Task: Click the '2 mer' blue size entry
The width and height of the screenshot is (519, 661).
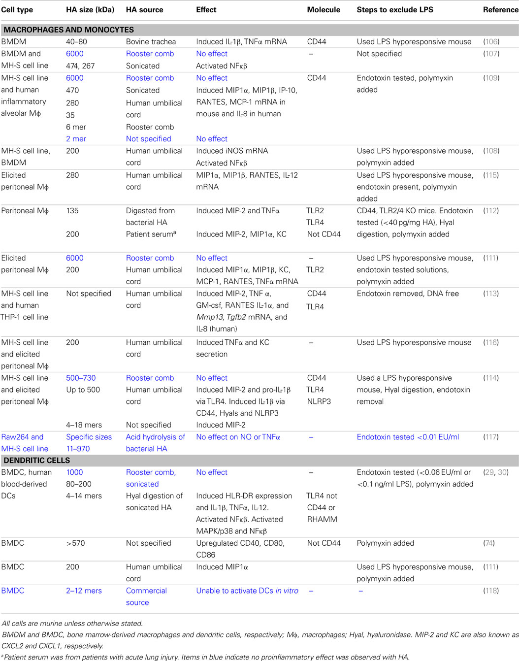Action: pos(76,139)
